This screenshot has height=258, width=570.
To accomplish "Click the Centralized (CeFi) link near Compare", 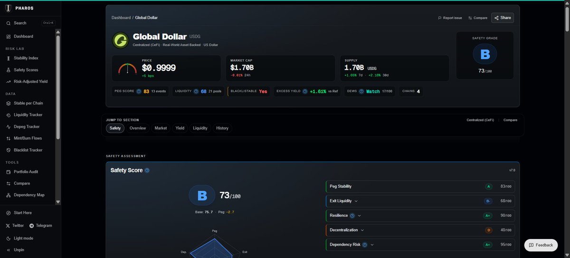I will coord(480,120).
